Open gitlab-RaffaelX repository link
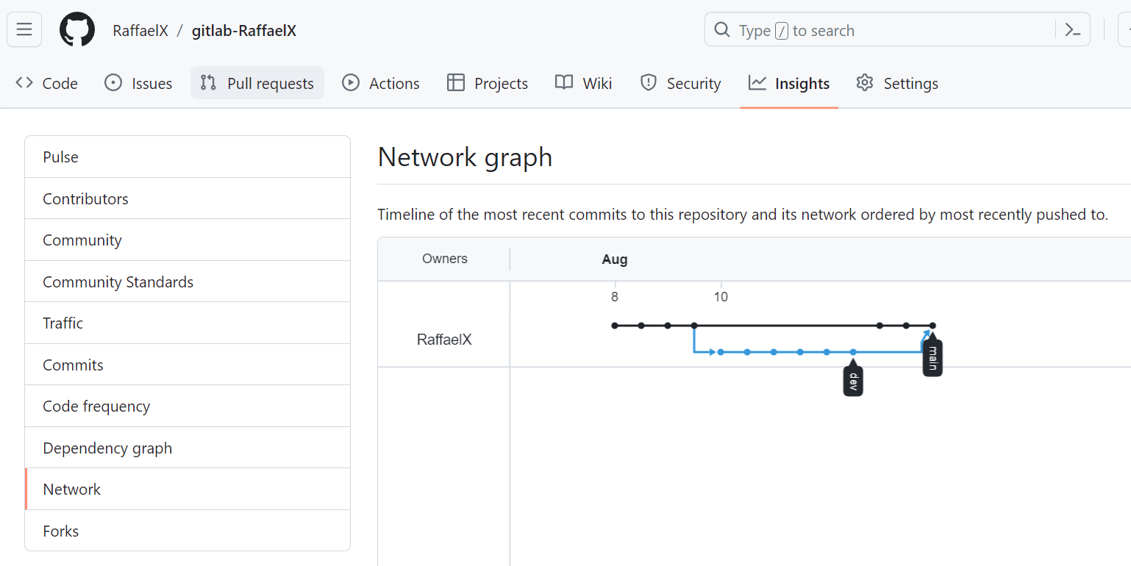This screenshot has width=1131, height=566. [244, 31]
